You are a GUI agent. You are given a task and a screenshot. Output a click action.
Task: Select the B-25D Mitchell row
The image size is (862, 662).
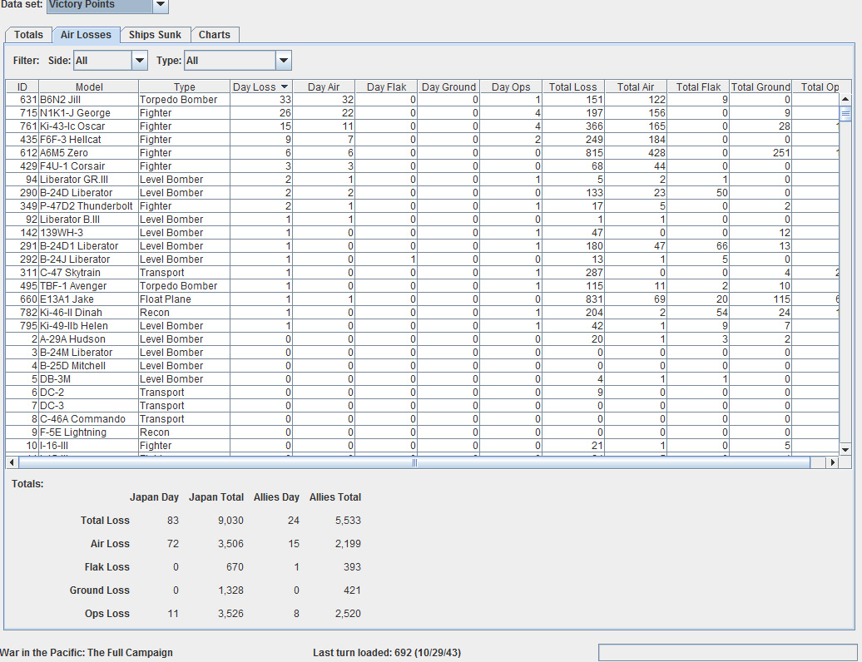(422, 366)
